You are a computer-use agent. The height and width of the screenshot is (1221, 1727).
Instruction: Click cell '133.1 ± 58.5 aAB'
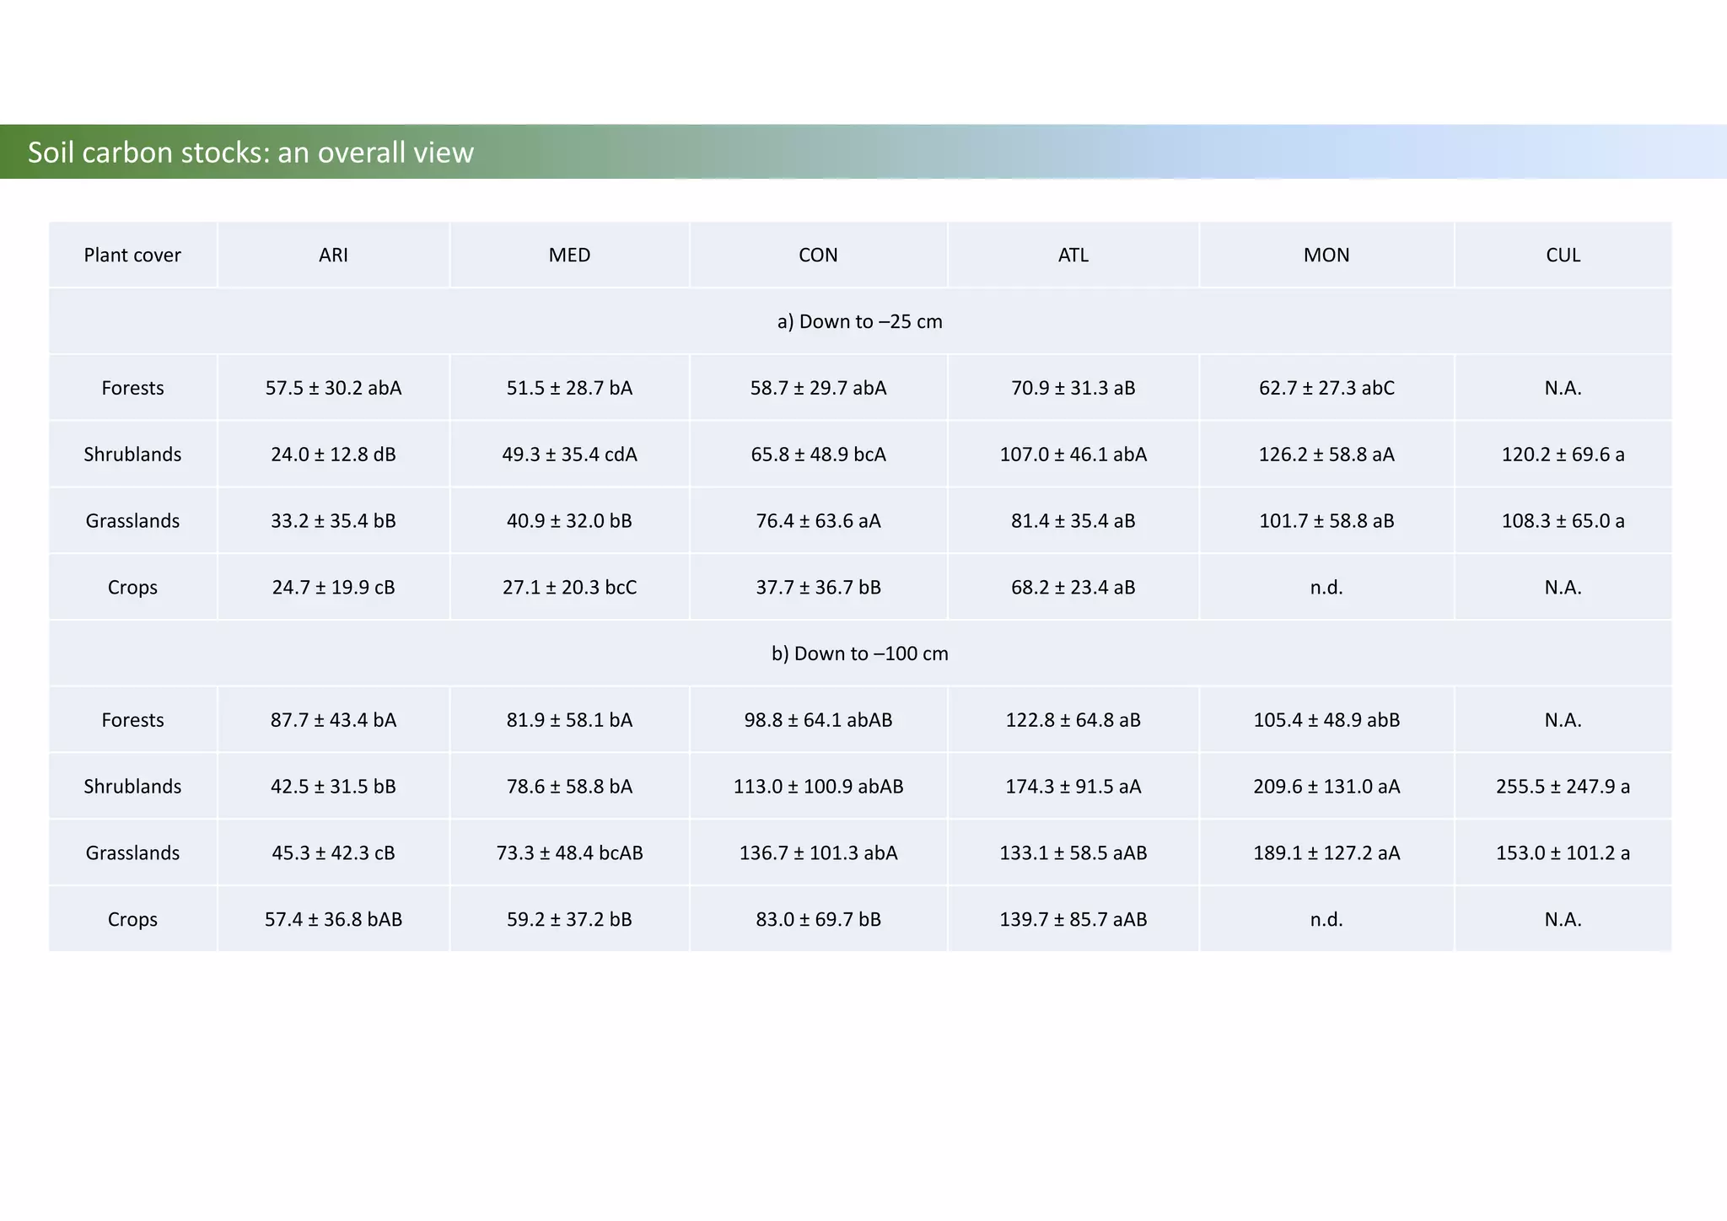[1073, 853]
